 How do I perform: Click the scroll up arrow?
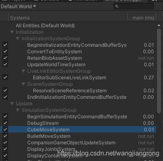(159, 25)
